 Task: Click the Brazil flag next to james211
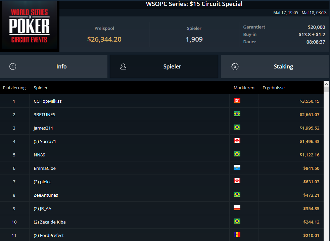237,127
